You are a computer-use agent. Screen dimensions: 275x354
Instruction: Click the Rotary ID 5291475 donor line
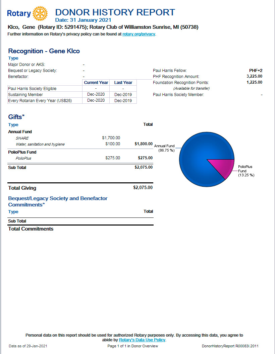pyautogui.click(x=103, y=27)
